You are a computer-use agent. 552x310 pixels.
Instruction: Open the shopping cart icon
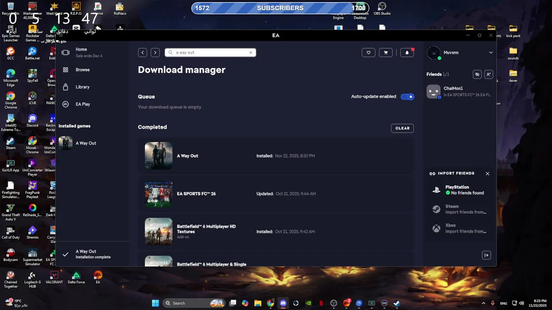tap(386, 53)
